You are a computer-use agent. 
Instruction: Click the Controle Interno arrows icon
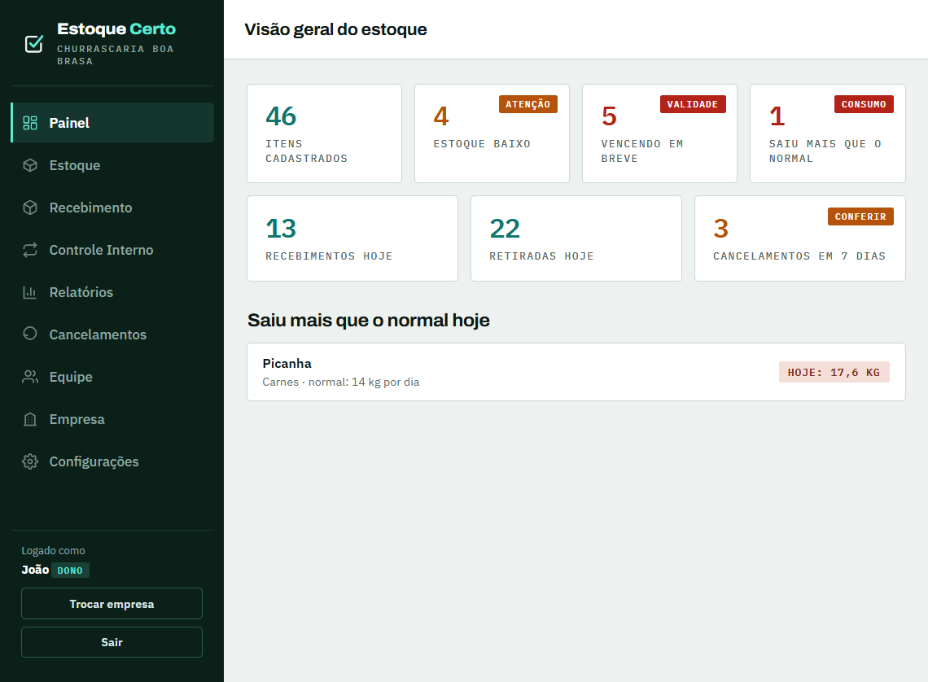click(30, 250)
